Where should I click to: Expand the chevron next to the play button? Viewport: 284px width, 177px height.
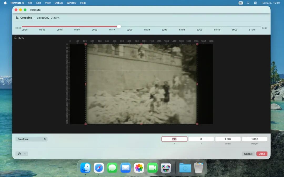pyautogui.click(x=25, y=154)
